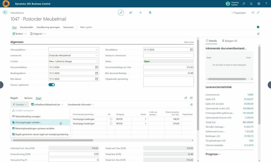Collapse page with the diagonal arrows icon
271x162 pixels.
click(258, 13)
